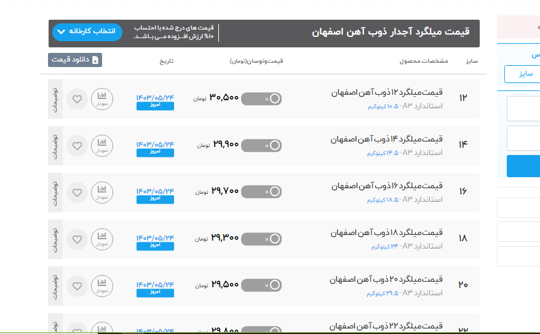Image resolution: width=540 pixels, height=334 pixels.
Task: Toggle the price switch for size 20 rebar
Action: [x=261, y=285]
